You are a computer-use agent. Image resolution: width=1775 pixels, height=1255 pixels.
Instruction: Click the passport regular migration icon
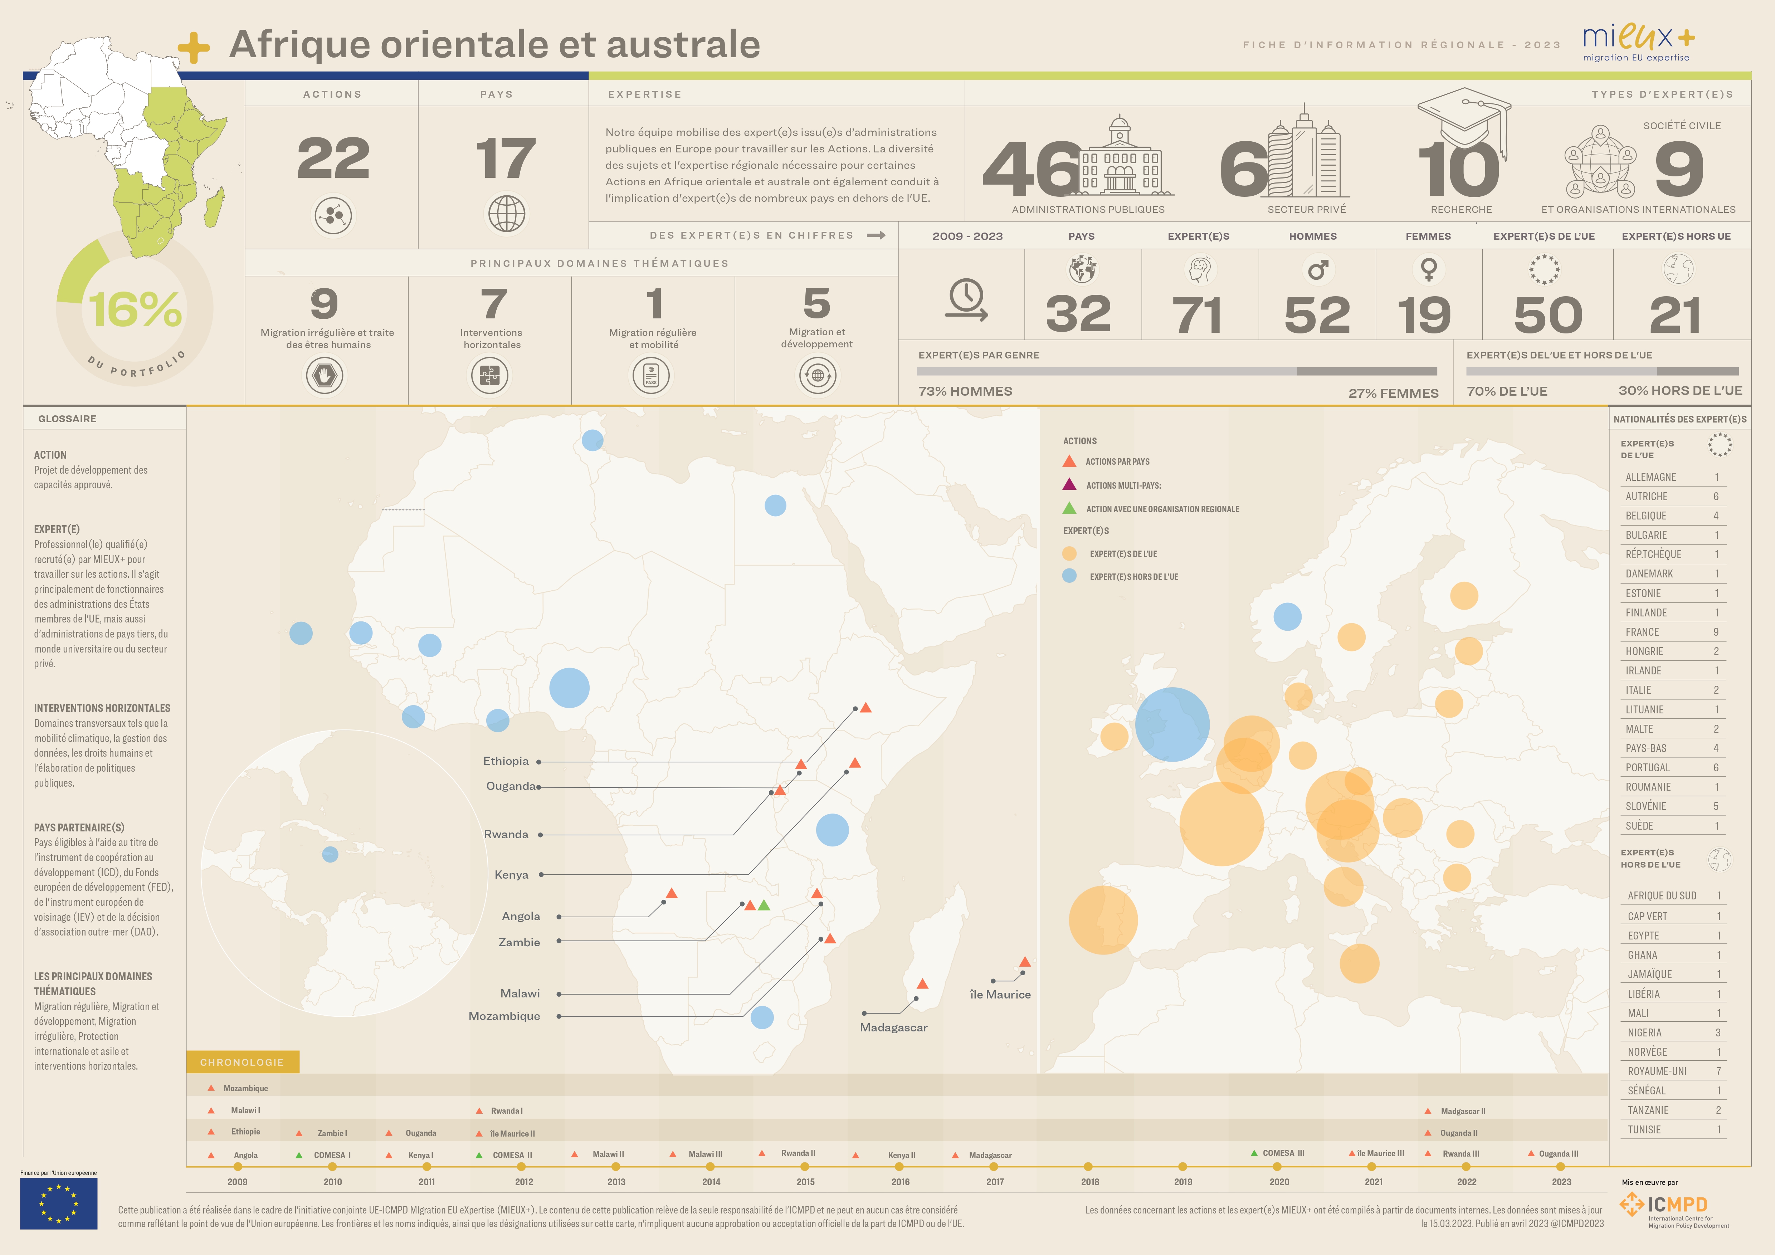tap(651, 376)
